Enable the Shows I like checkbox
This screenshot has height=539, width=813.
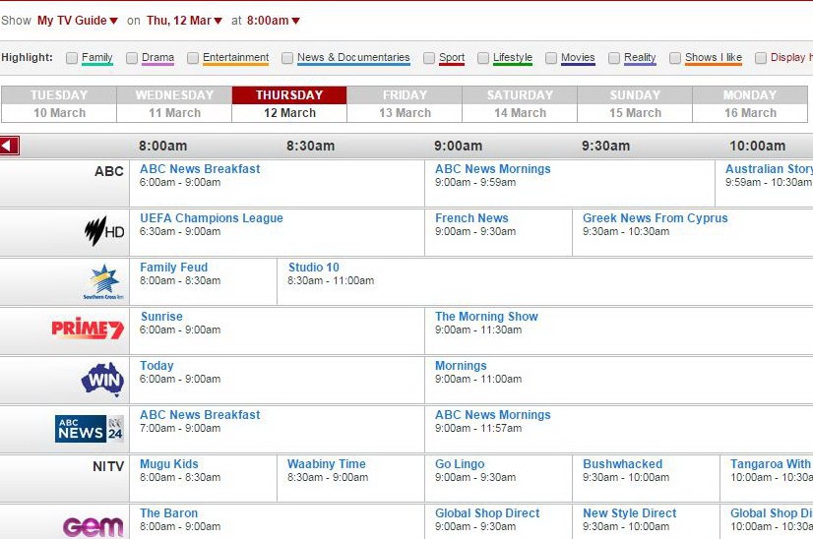[x=675, y=58]
